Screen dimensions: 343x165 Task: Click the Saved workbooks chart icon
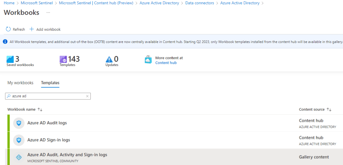(x=10, y=59)
